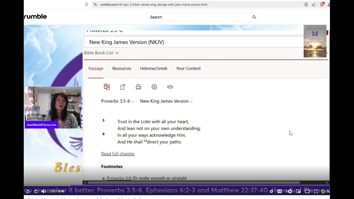The height and width of the screenshot is (199, 354).
Task: Select the Passage tab in the video
Action: pyautogui.click(x=96, y=69)
